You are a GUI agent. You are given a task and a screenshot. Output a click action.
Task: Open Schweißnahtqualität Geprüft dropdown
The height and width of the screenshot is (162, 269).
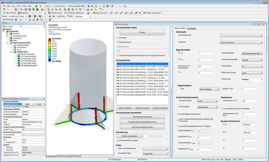(252, 60)
